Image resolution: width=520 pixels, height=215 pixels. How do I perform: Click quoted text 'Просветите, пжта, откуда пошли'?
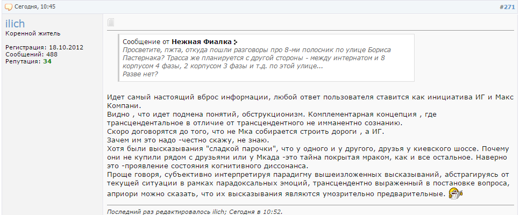(257, 50)
